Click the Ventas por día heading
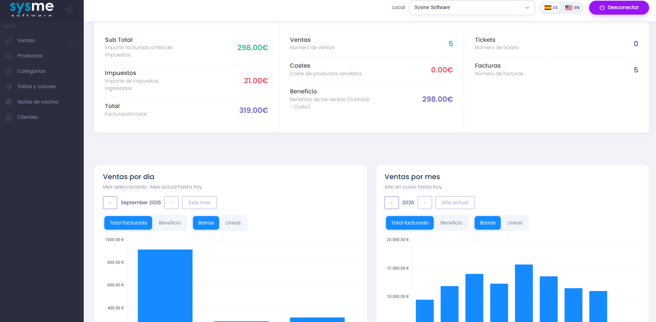The height and width of the screenshot is (322, 656). click(128, 177)
